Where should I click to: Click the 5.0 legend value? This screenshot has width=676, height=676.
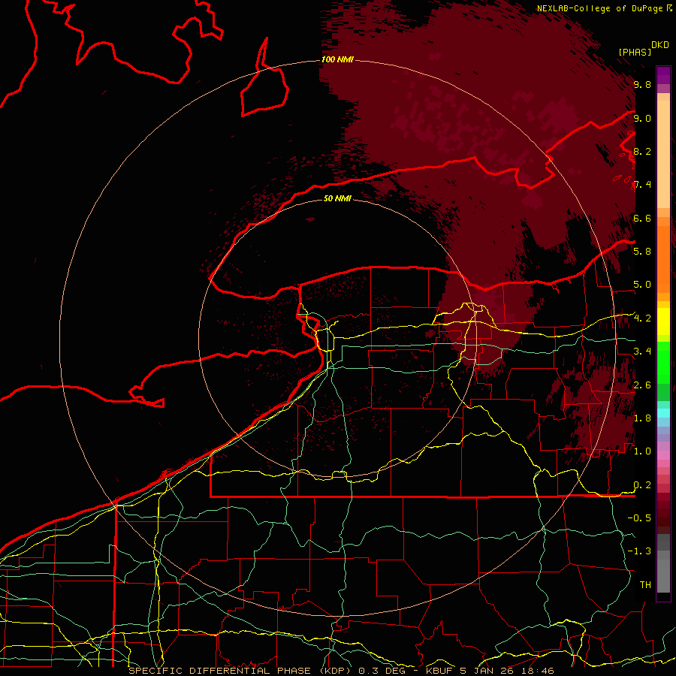642,285
